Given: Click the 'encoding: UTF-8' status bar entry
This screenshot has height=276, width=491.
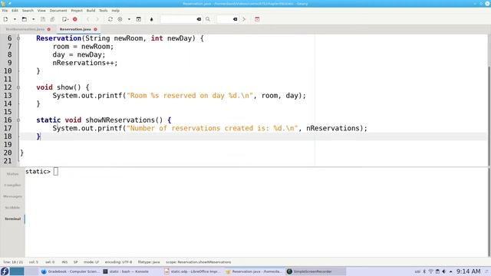Looking at the screenshot, I should [x=118, y=262].
